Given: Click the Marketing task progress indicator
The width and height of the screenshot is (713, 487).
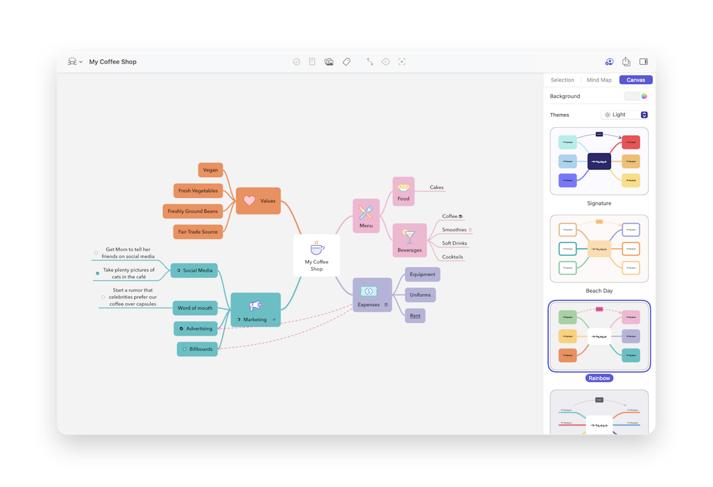Looking at the screenshot, I should click(239, 320).
